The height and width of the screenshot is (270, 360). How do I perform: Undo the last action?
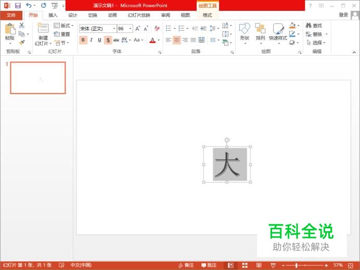click(x=29, y=6)
